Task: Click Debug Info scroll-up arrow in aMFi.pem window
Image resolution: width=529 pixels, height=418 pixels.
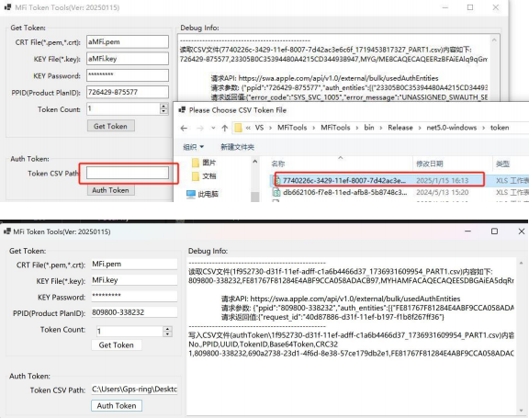Action: tap(494, 40)
